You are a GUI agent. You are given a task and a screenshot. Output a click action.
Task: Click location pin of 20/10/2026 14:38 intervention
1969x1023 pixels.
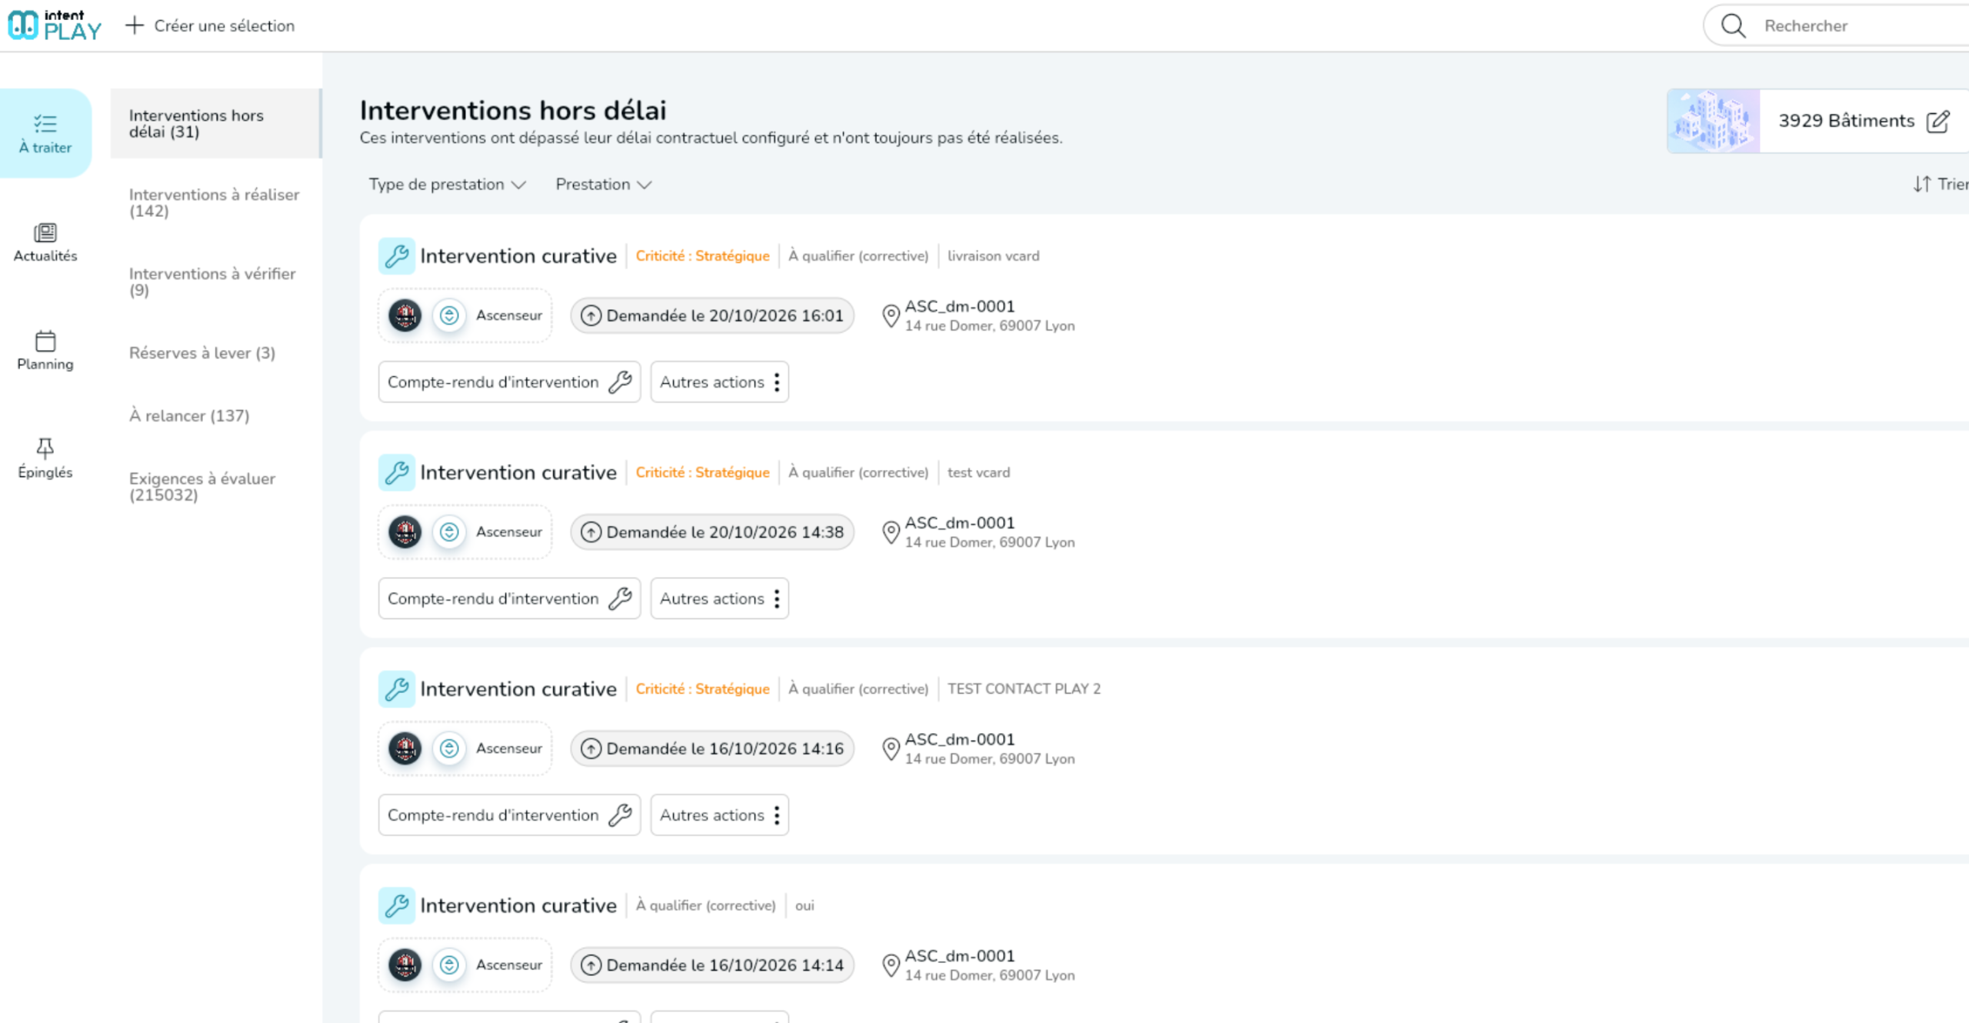click(891, 532)
